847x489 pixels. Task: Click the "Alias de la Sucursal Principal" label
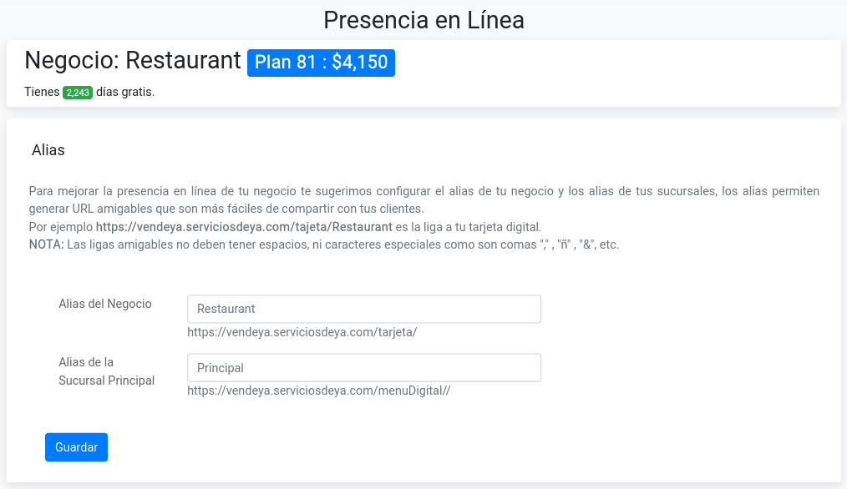(x=106, y=371)
